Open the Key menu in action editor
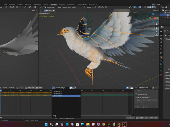 (x=17, y=88)
